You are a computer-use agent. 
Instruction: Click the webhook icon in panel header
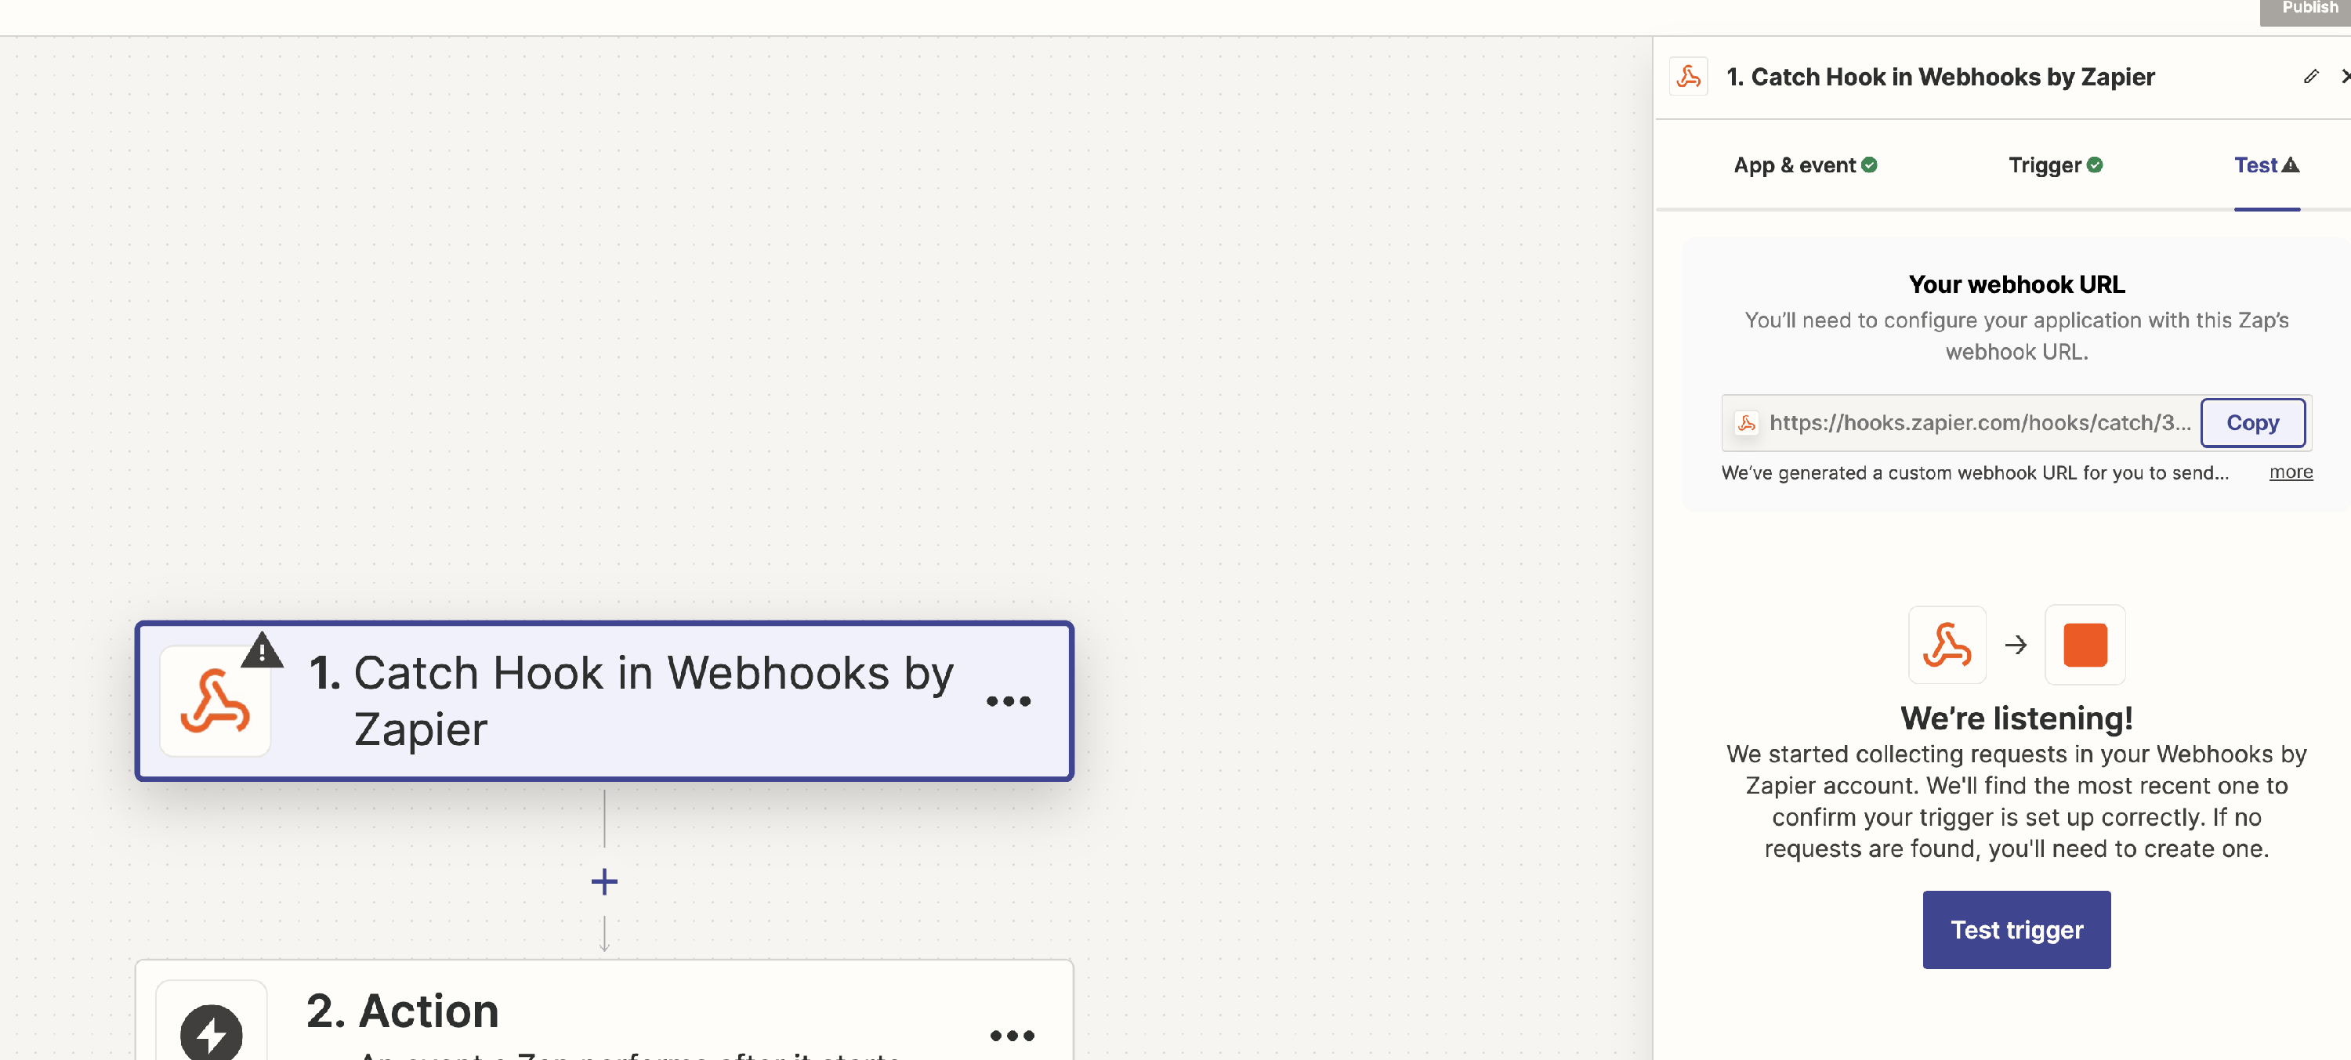pyautogui.click(x=1689, y=77)
